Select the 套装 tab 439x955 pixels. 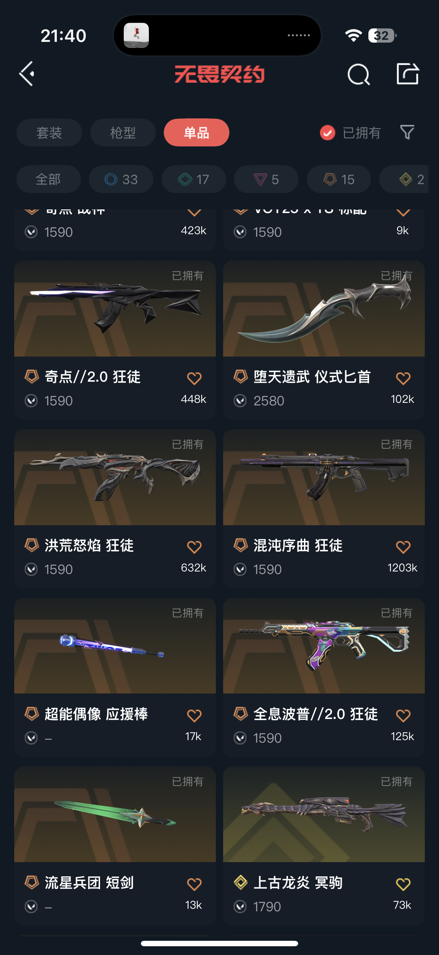(49, 132)
